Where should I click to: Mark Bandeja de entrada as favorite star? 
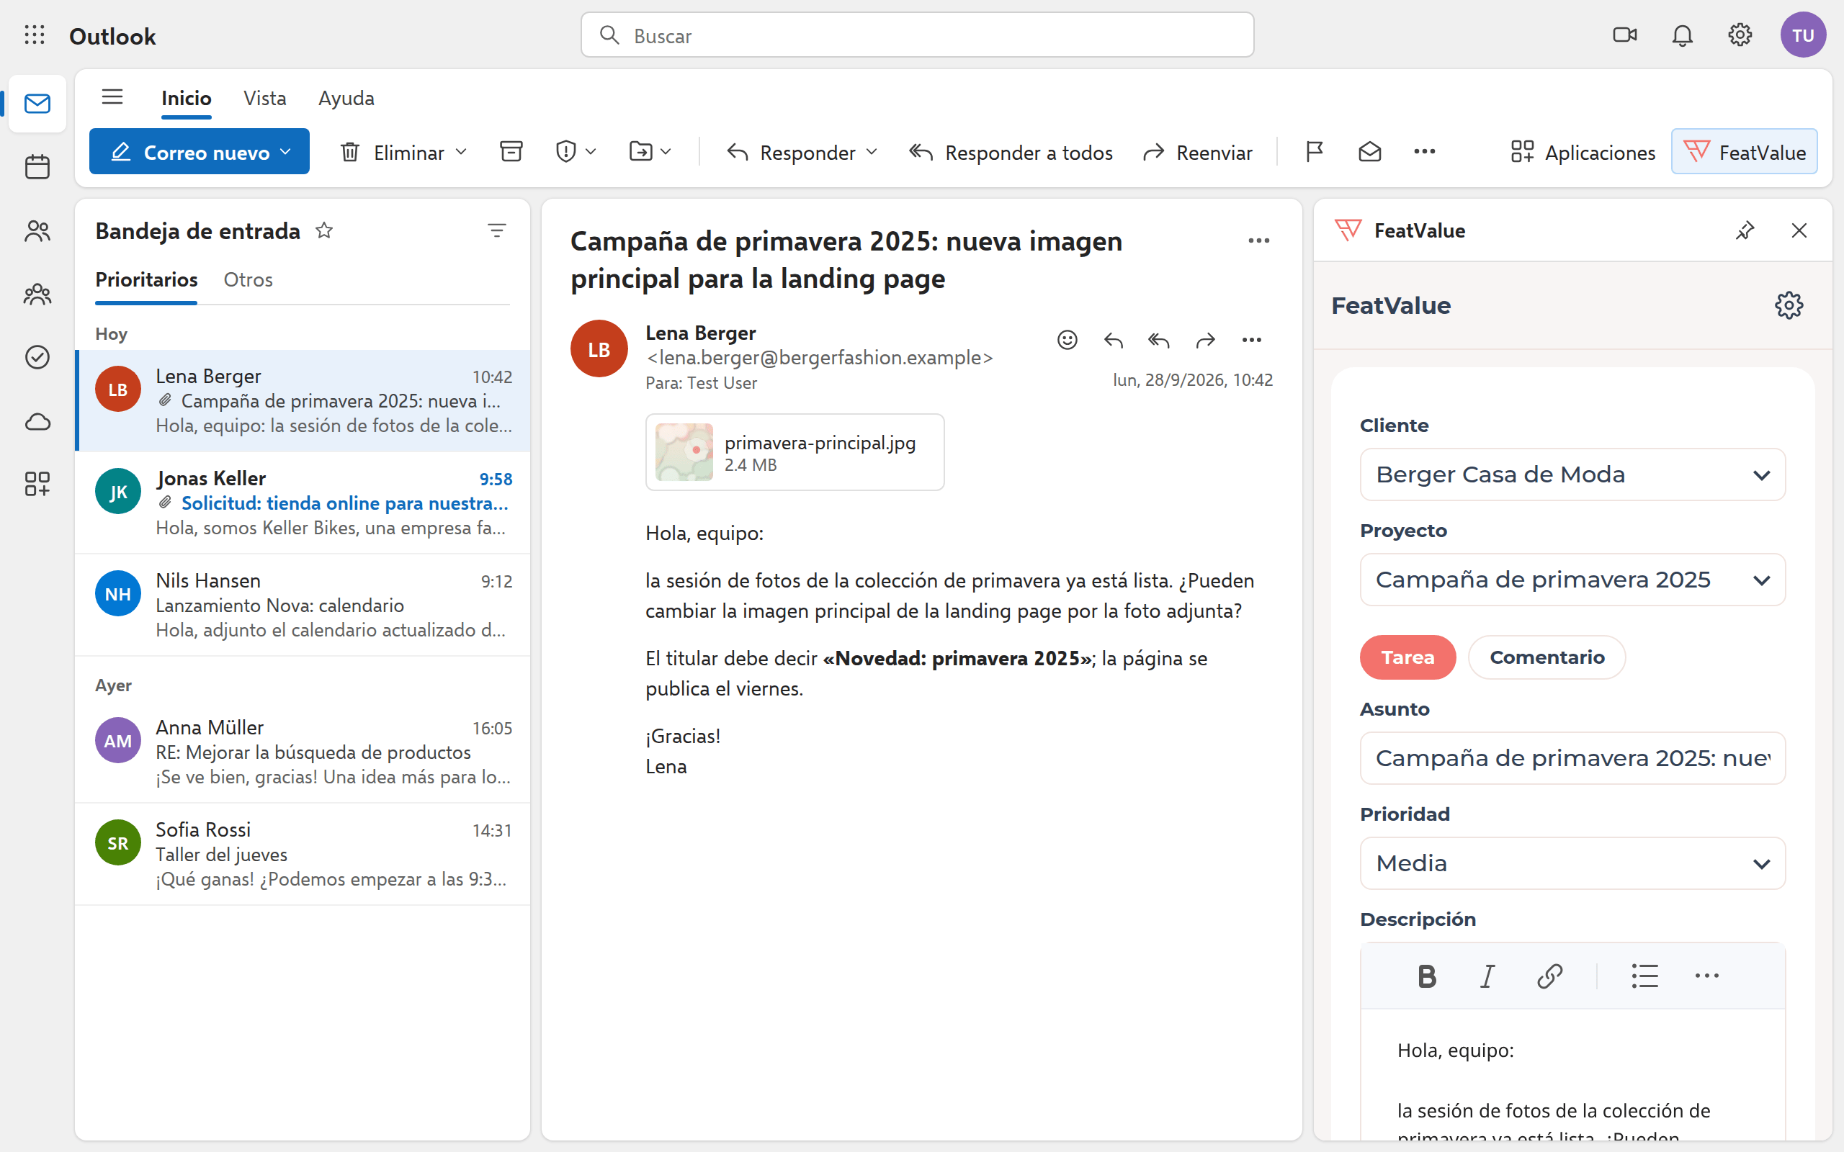324,230
